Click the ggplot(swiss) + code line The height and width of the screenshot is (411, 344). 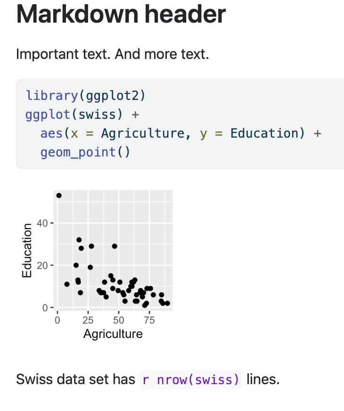pyautogui.click(x=82, y=115)
